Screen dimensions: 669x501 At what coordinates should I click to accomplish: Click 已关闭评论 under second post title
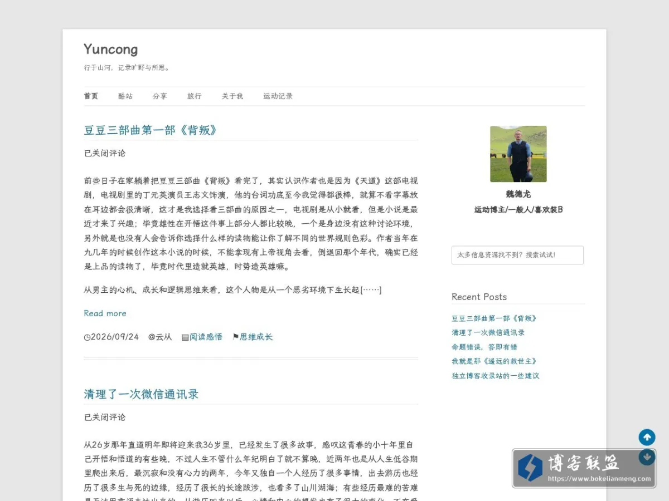(105, 417)
